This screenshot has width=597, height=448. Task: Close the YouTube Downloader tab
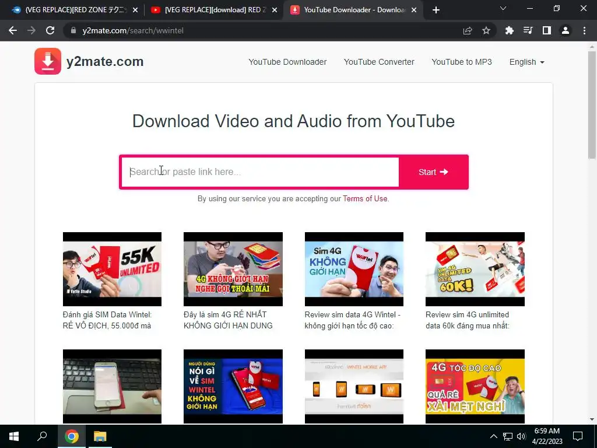point(415,10)
